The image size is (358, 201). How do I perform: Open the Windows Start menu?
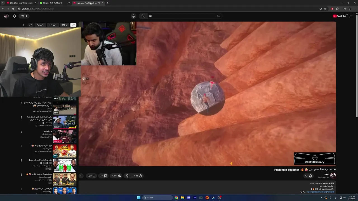(x=139, y=198)
